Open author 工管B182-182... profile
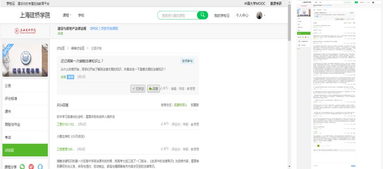This screenshot has width=383, height=169. tap(66, 124)
